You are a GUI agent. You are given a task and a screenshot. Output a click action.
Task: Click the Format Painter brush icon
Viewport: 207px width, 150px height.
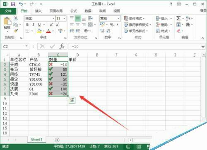tap(16, 31)
